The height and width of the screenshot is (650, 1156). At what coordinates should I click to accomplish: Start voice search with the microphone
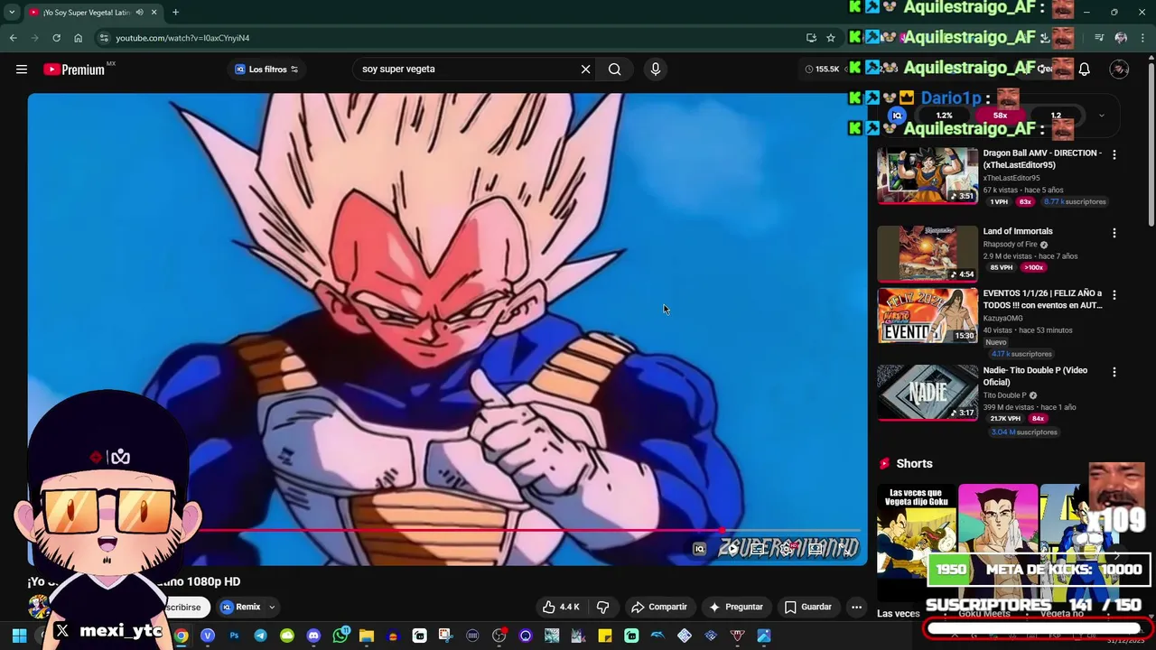(x=656, y=70)
